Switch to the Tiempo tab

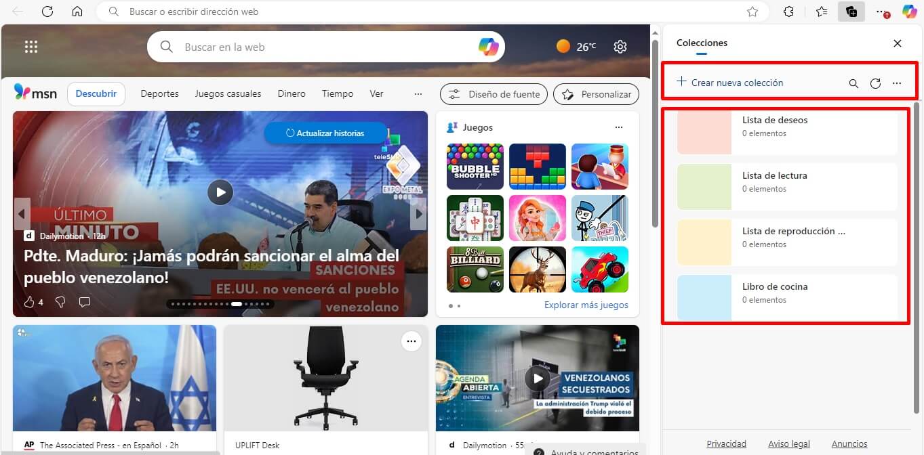pos(338,94)
